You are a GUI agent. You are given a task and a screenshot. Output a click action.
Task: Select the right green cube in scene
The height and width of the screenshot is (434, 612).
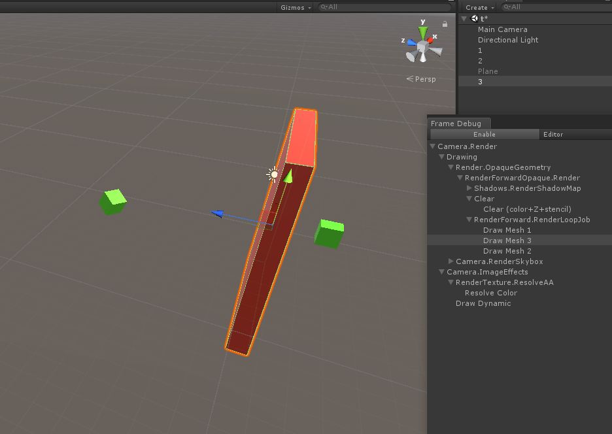(329, 233)
